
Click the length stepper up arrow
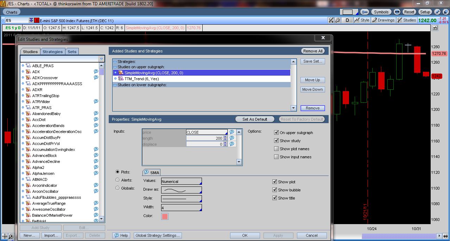coord(226,137)
